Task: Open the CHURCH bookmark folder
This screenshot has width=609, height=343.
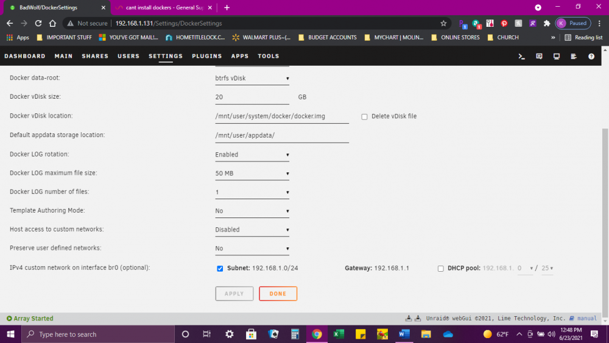Action: pyautogui.click(x=503, y=38)
